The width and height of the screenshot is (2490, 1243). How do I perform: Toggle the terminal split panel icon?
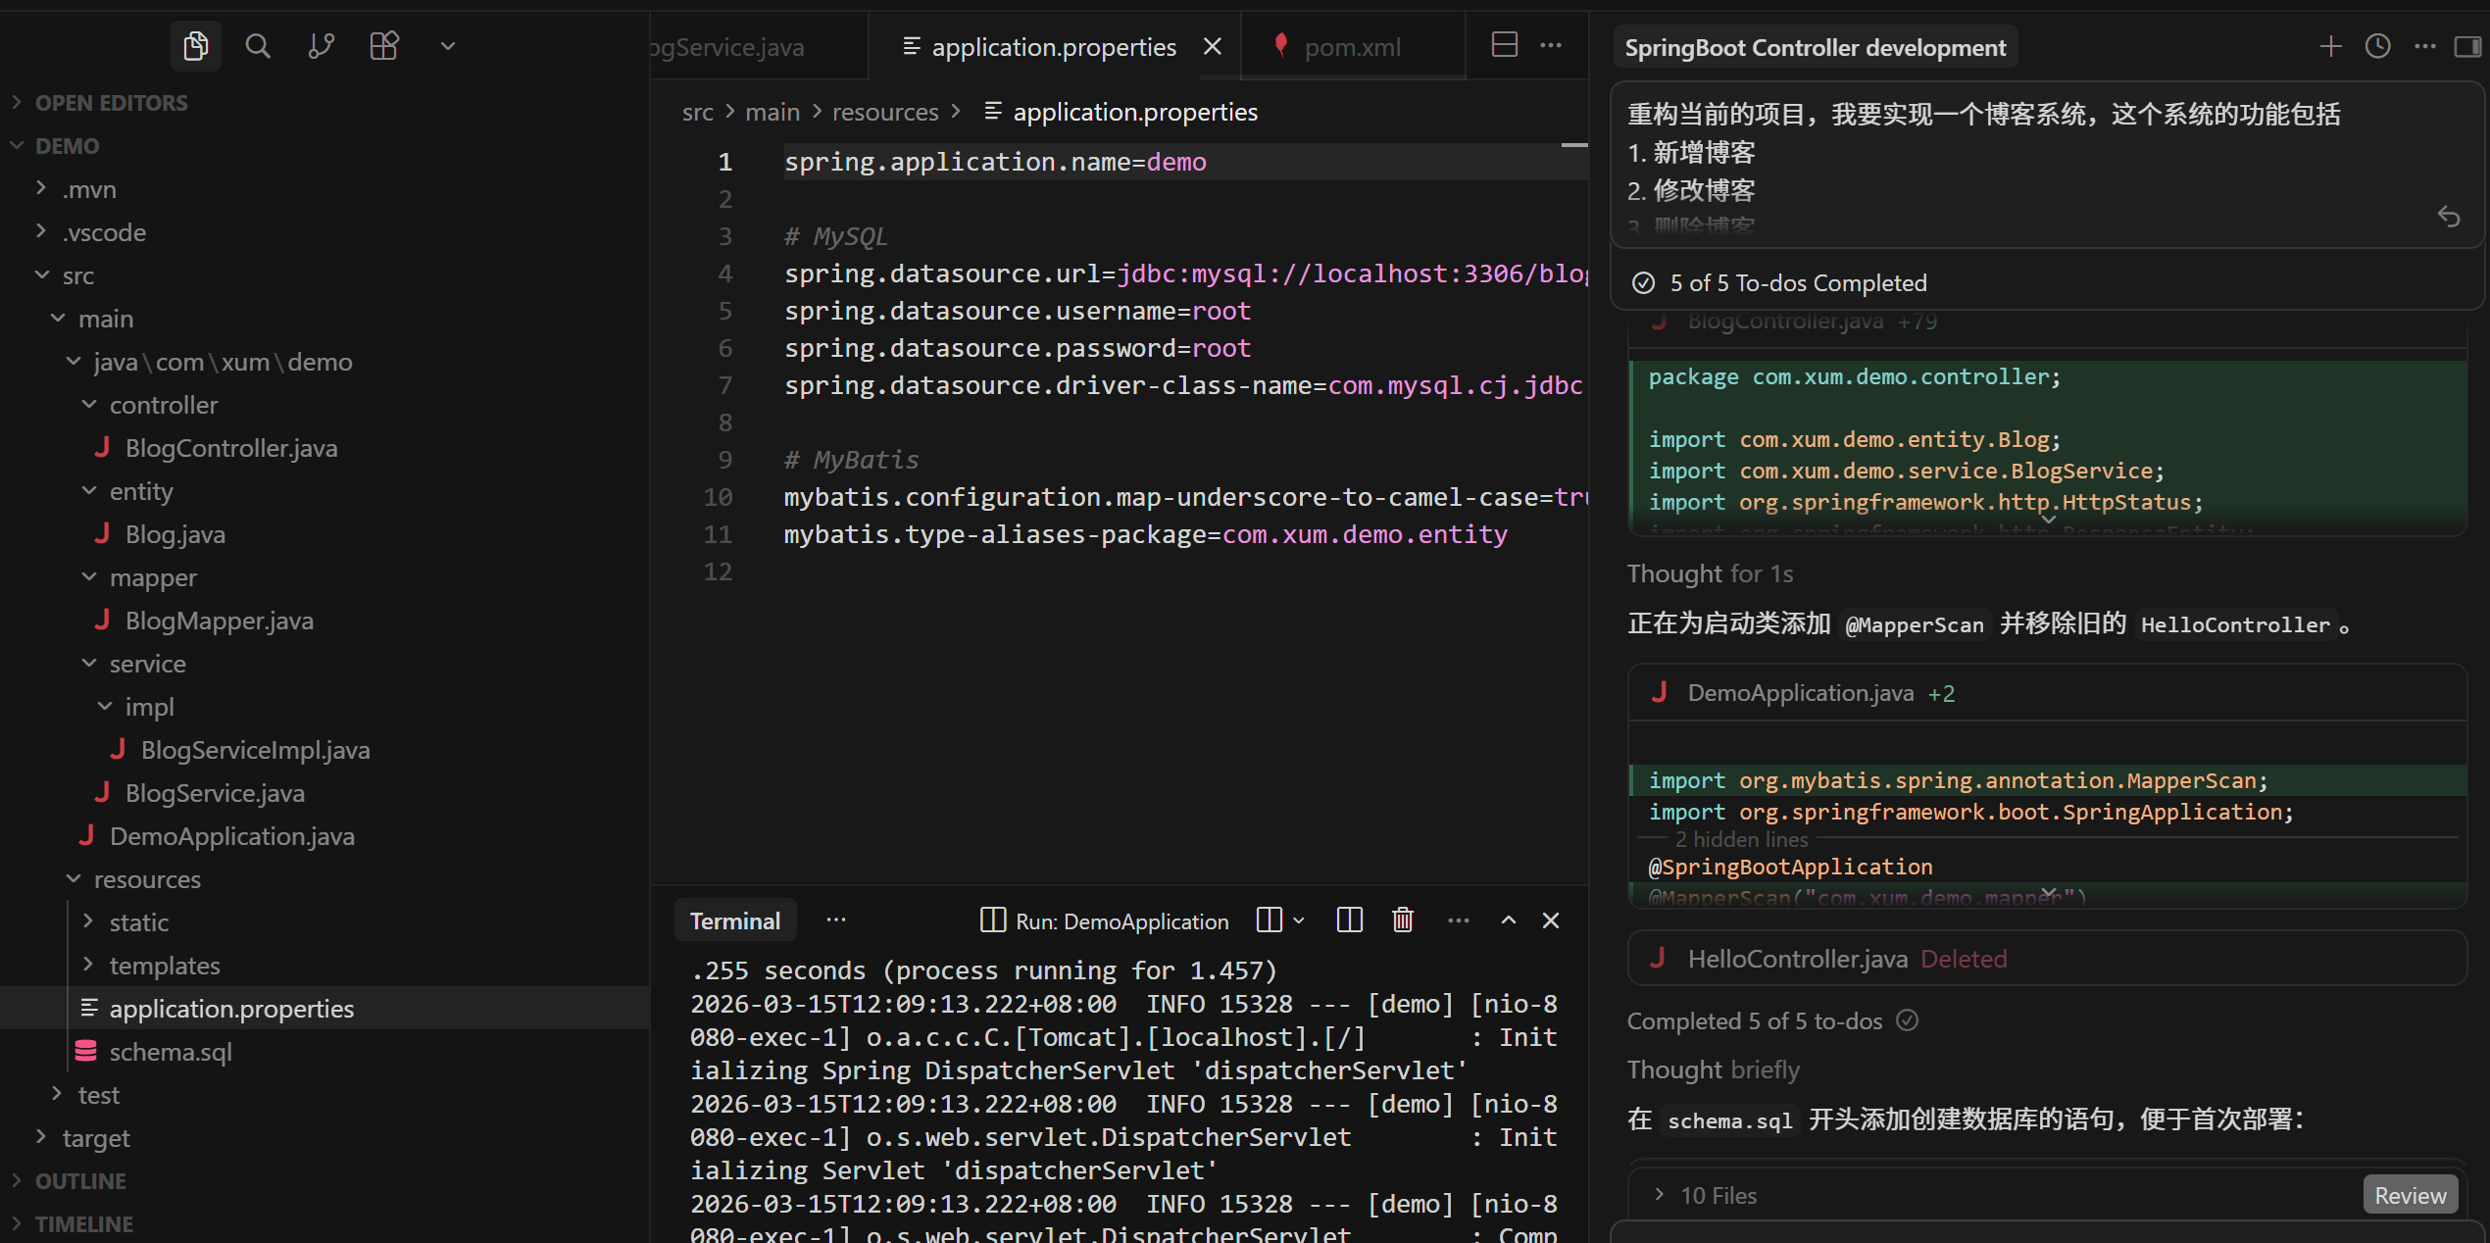1349,920
